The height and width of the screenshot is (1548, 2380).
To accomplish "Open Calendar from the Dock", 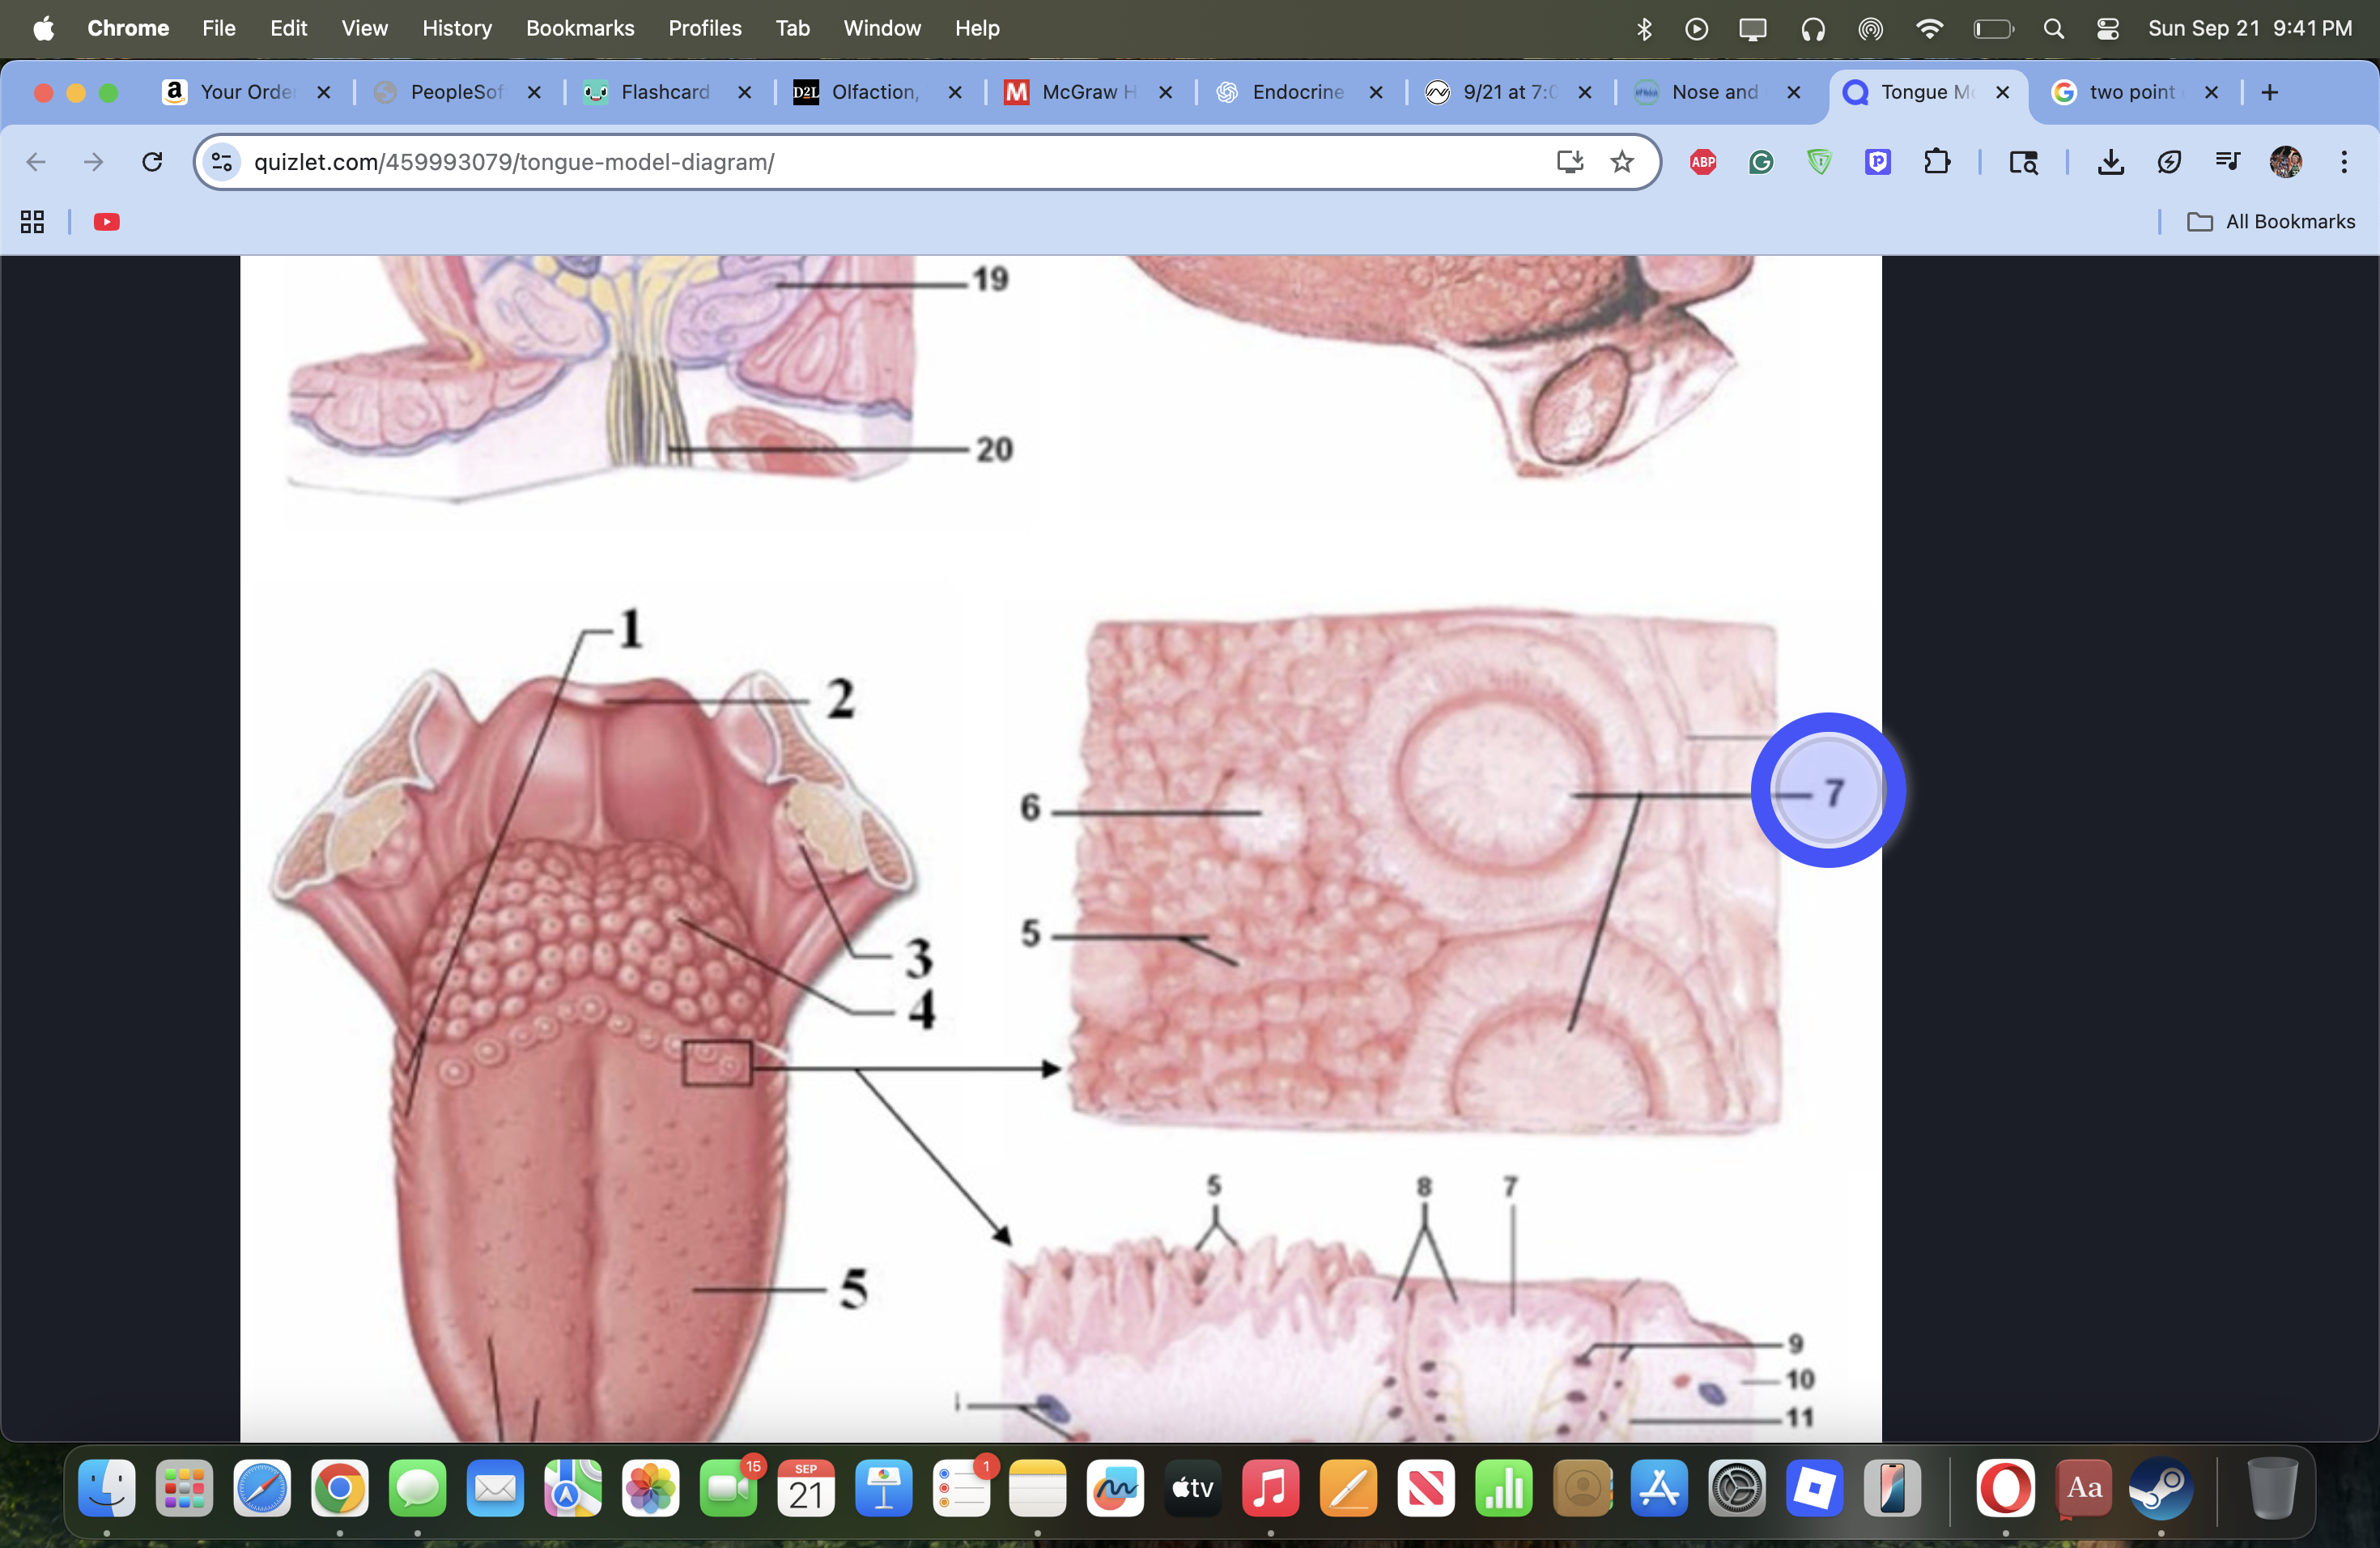I will (x=806, y=1487).
